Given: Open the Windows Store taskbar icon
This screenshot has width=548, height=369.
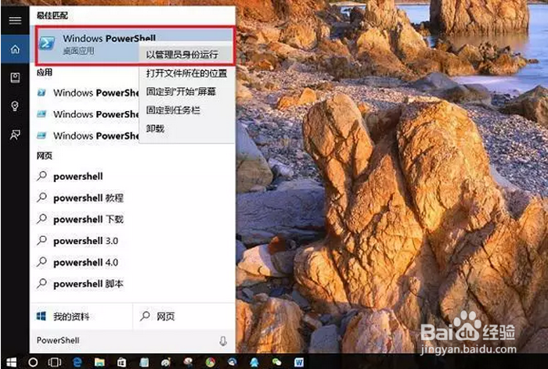Looking at the screenshot, I should point(121,363).
